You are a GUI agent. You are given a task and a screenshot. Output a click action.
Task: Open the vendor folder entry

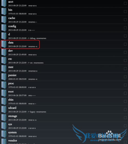[64, 141]
